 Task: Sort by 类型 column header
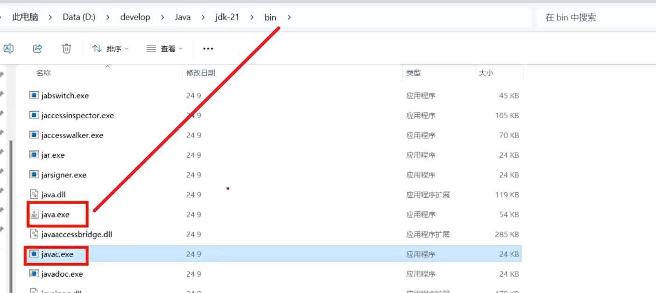414,73
